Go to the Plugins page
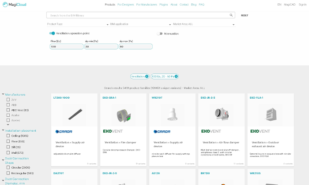This screenshot has width=309, height=185. (163, 4)
